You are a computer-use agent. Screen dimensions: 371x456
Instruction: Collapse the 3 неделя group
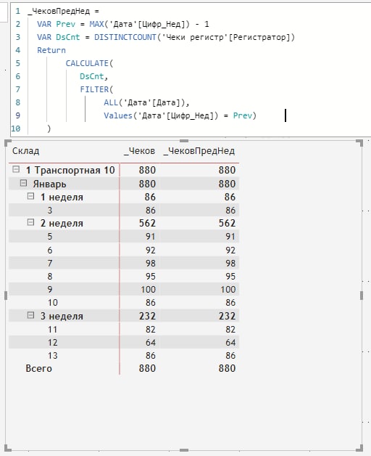(30, 315)
